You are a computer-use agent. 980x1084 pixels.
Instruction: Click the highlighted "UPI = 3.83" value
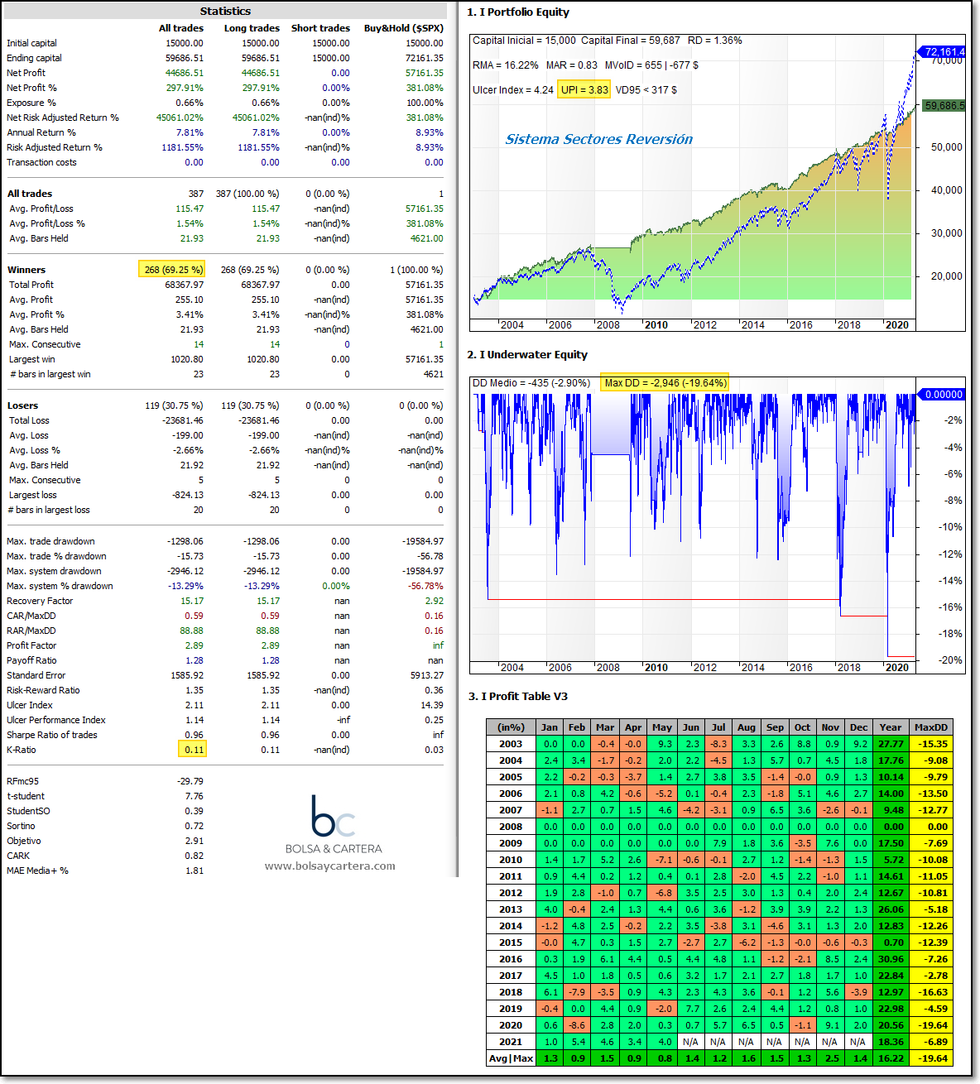584,89
